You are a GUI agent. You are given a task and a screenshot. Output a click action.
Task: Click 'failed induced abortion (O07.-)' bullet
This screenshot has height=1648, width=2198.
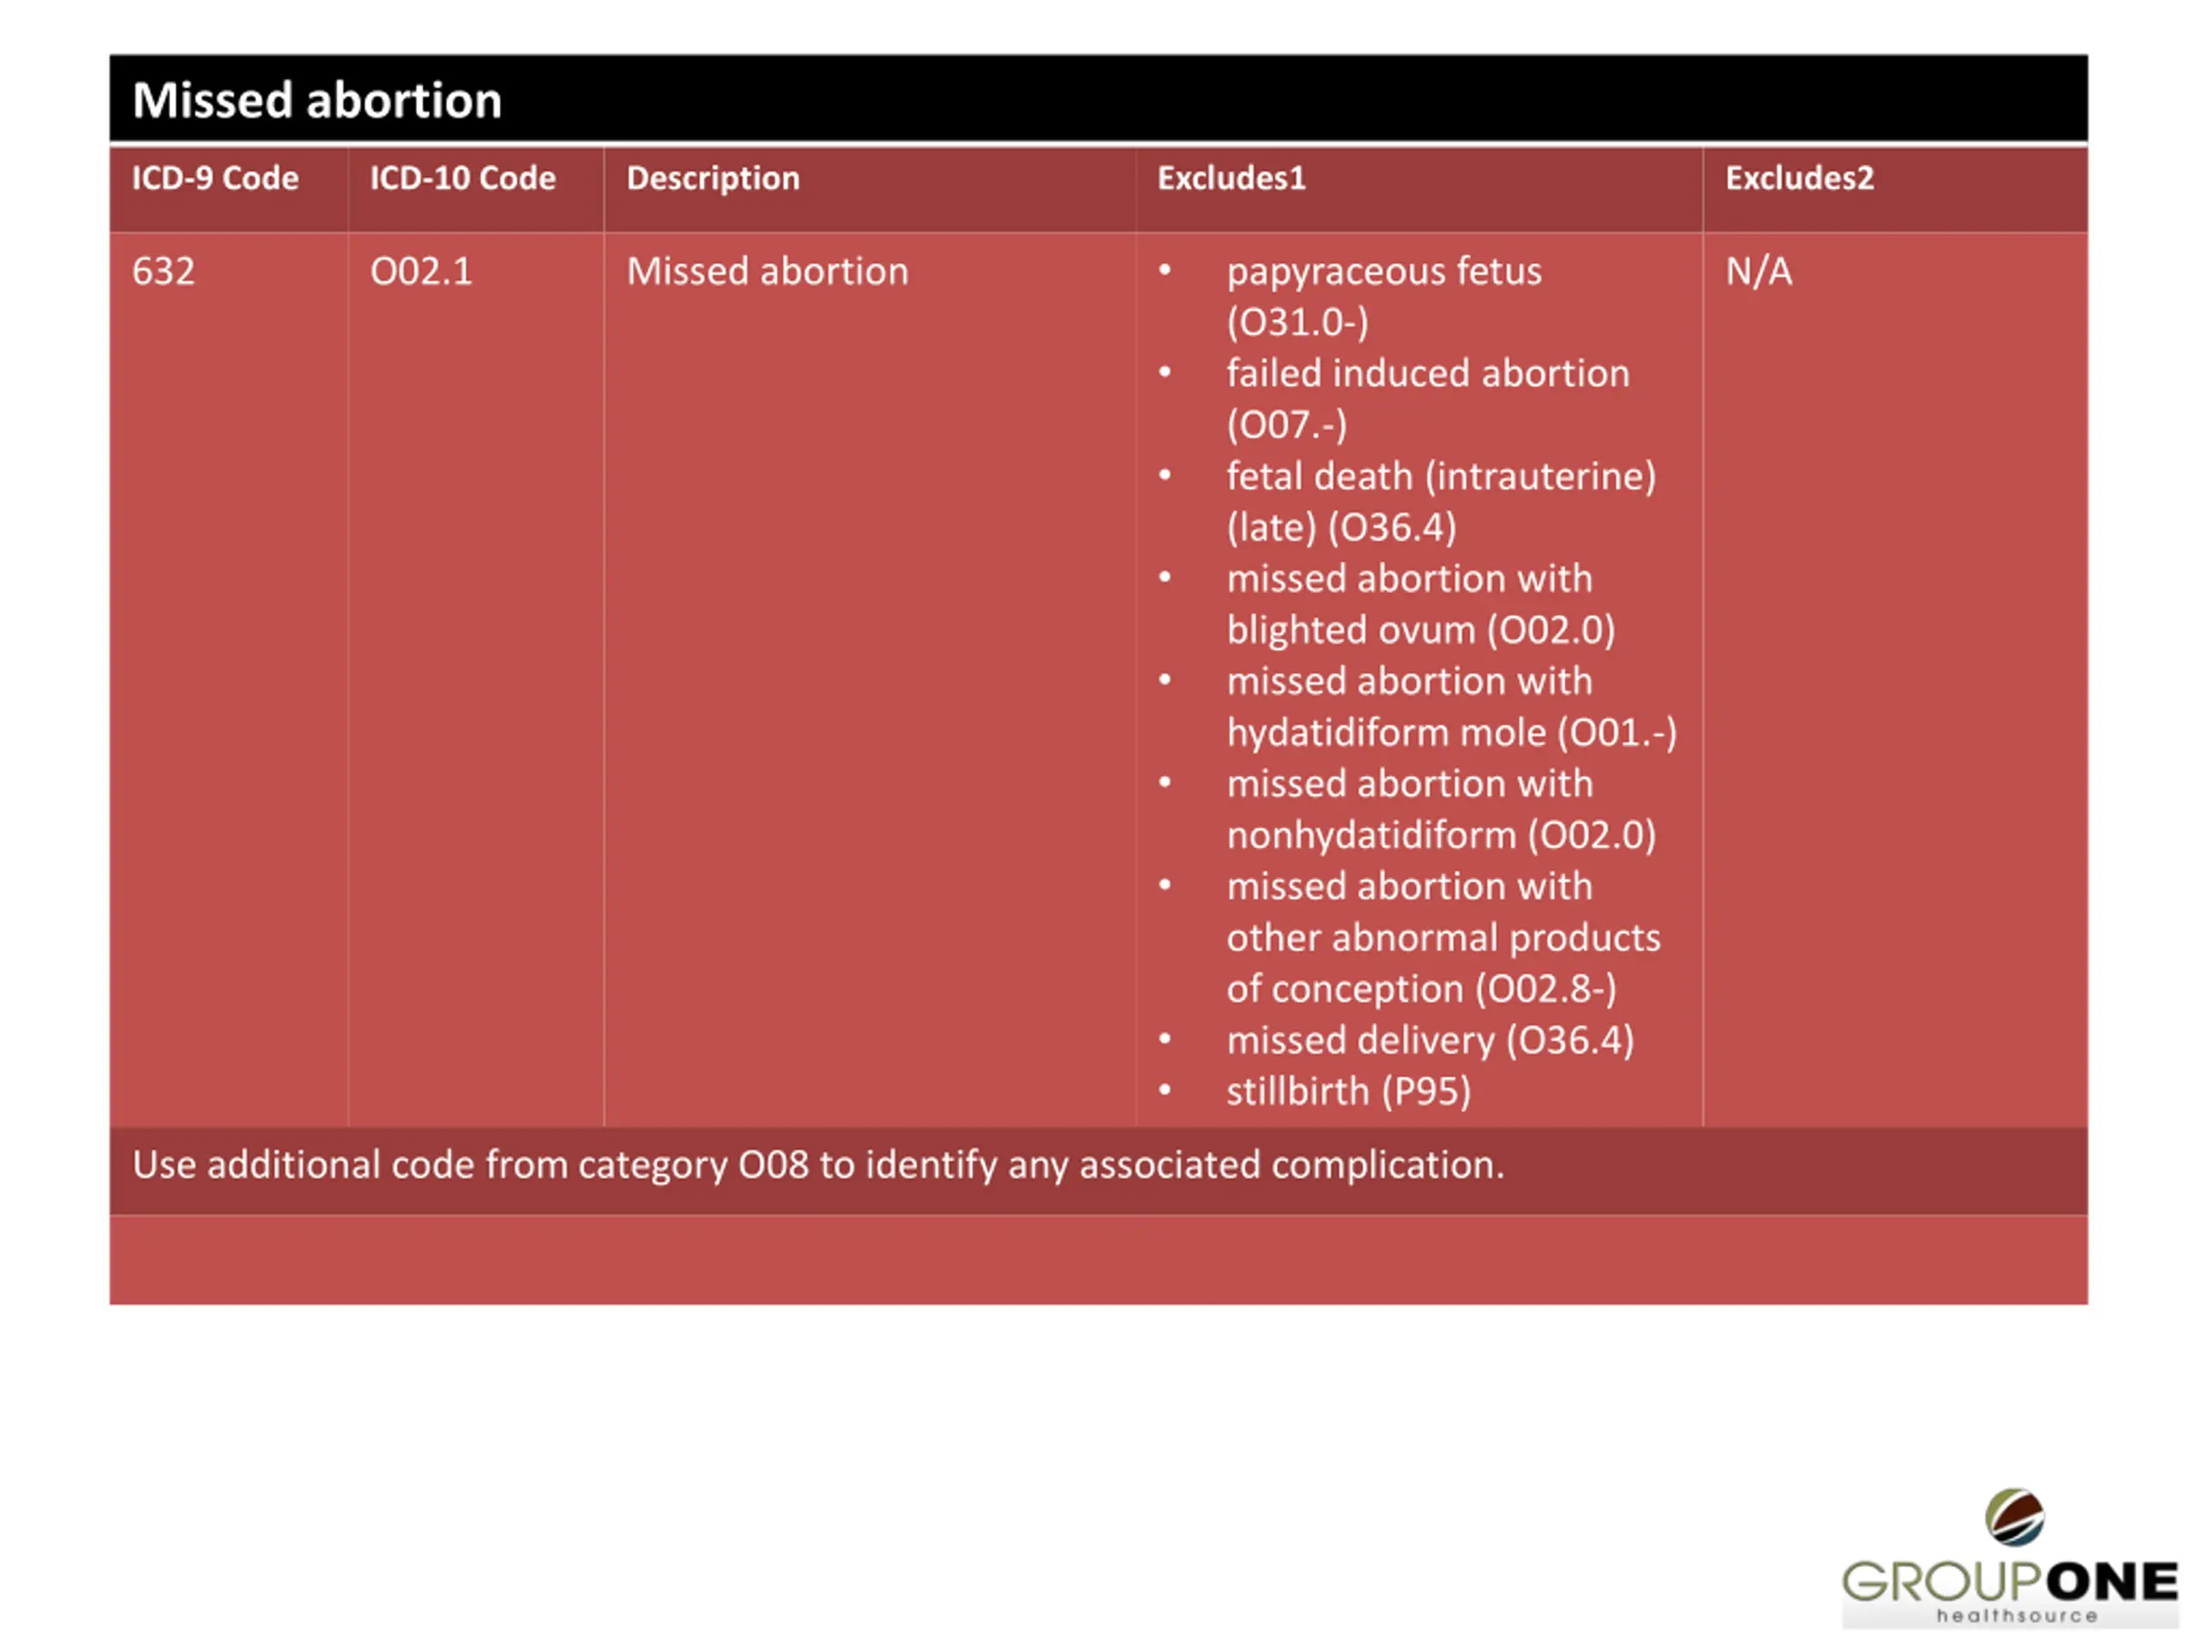coord(1427,398)
